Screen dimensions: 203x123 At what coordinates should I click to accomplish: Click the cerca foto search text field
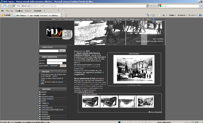49,51
